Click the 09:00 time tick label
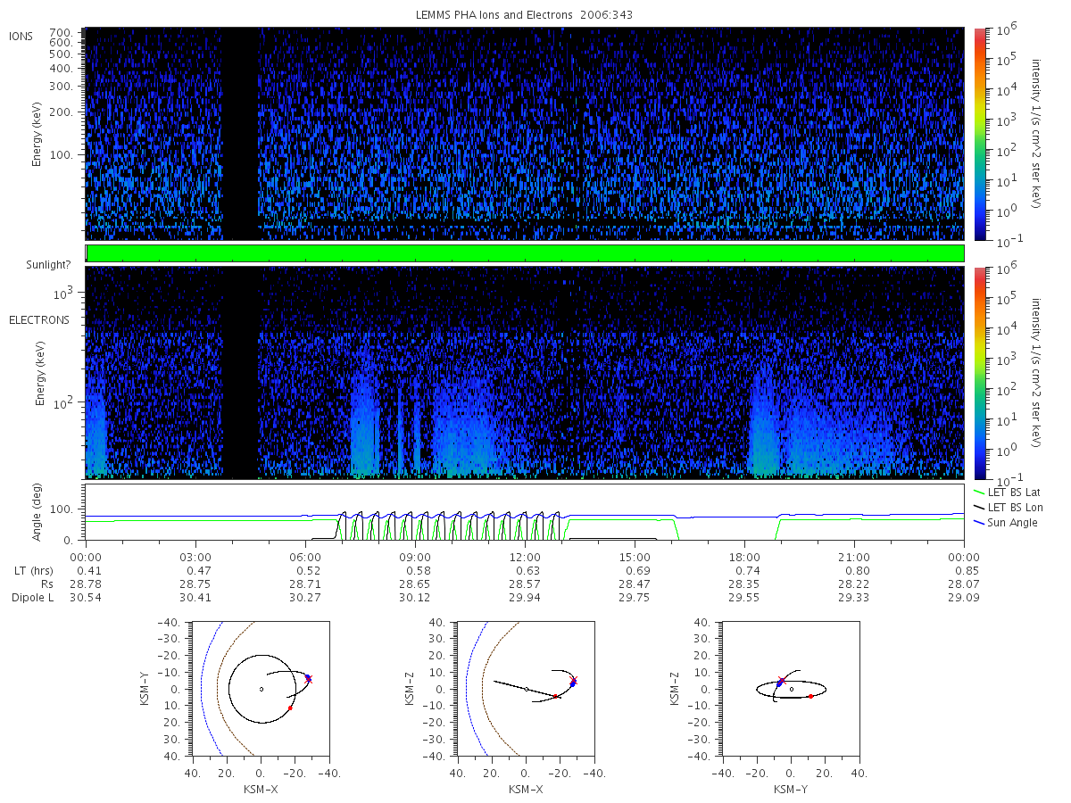Screen dimensions: 1071x803 tap(415, 556)
